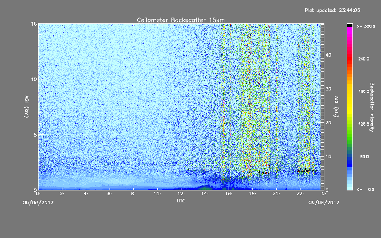Click the 06/09/2017 end date label
Image resolution: width=381 pixels, height=238 pixels.
(x=324, y=202)
